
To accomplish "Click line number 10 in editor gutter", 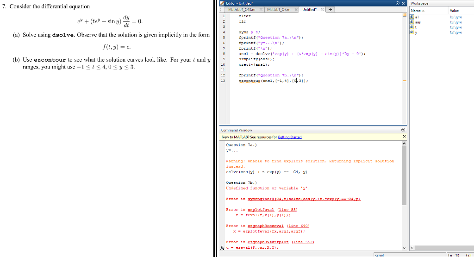I will coord(223,64).
